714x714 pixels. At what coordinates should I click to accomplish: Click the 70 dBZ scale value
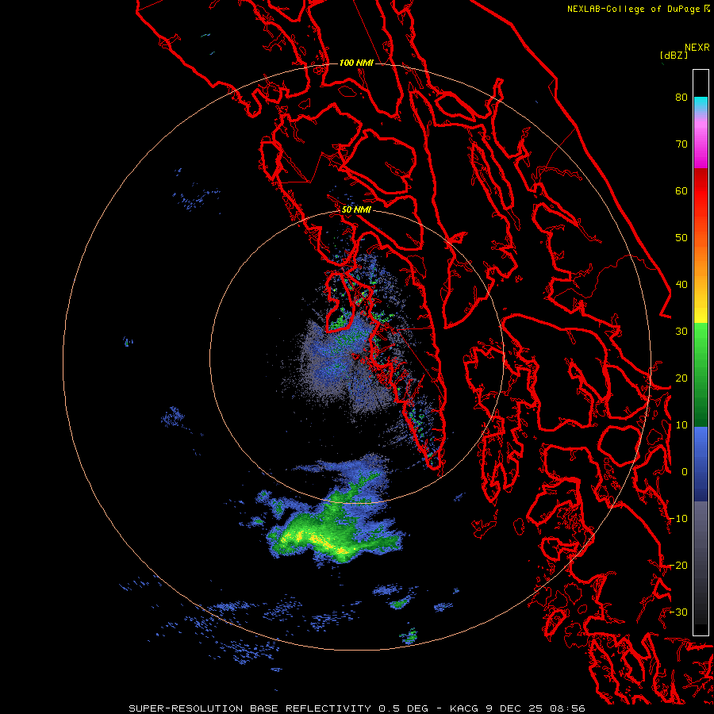point(681,144)
